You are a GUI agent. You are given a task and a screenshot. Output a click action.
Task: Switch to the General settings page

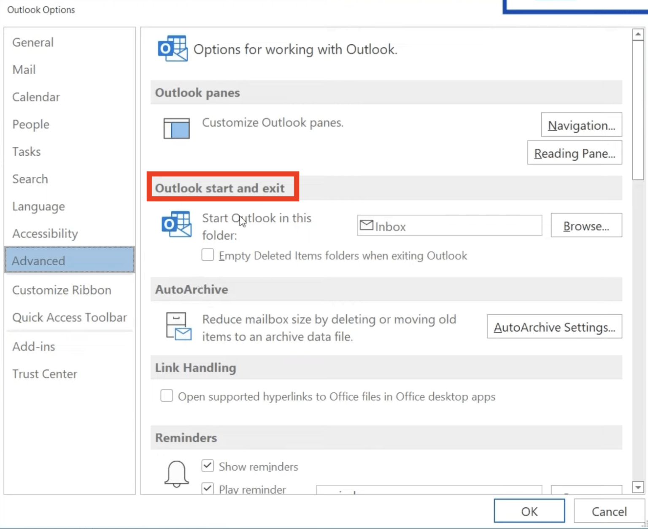click(x=32, y=42)
